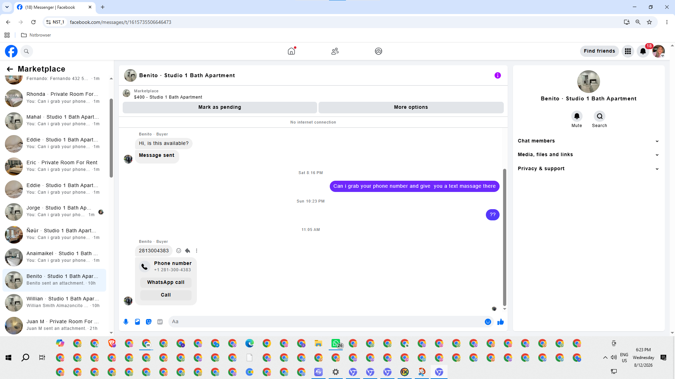The height and width of the screenshot is (379, 675).
Task: Open the taskbar volume control
Action: coord(614,358)
